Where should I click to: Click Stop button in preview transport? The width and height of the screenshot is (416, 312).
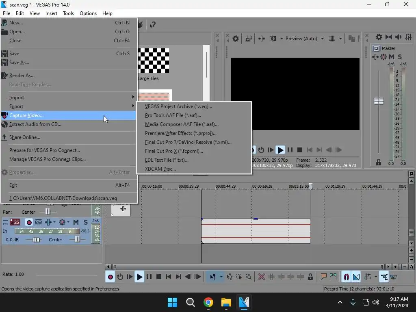(x=300, y=150)
